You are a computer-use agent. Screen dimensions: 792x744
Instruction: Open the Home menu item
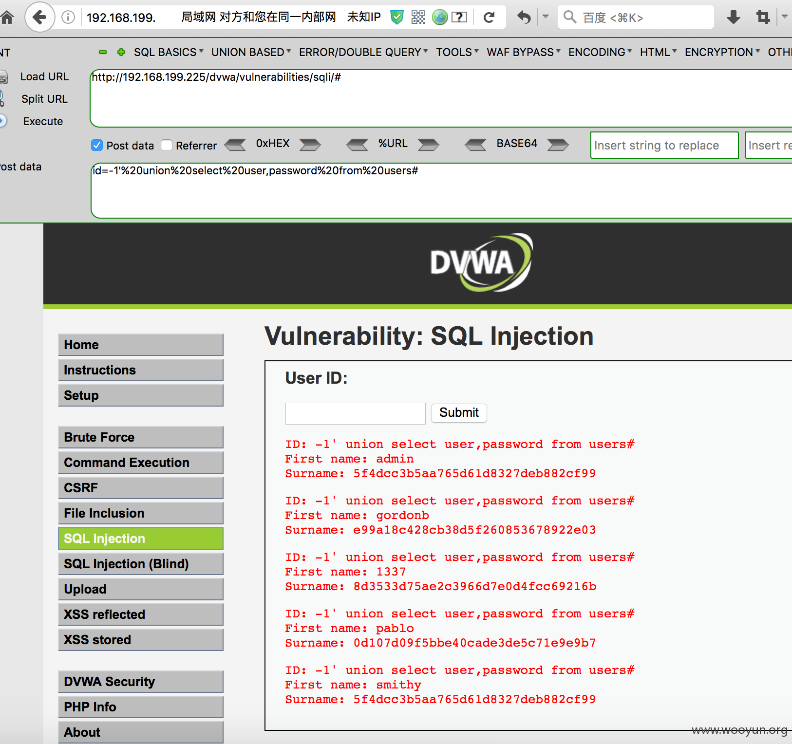(x=141, y=345)
